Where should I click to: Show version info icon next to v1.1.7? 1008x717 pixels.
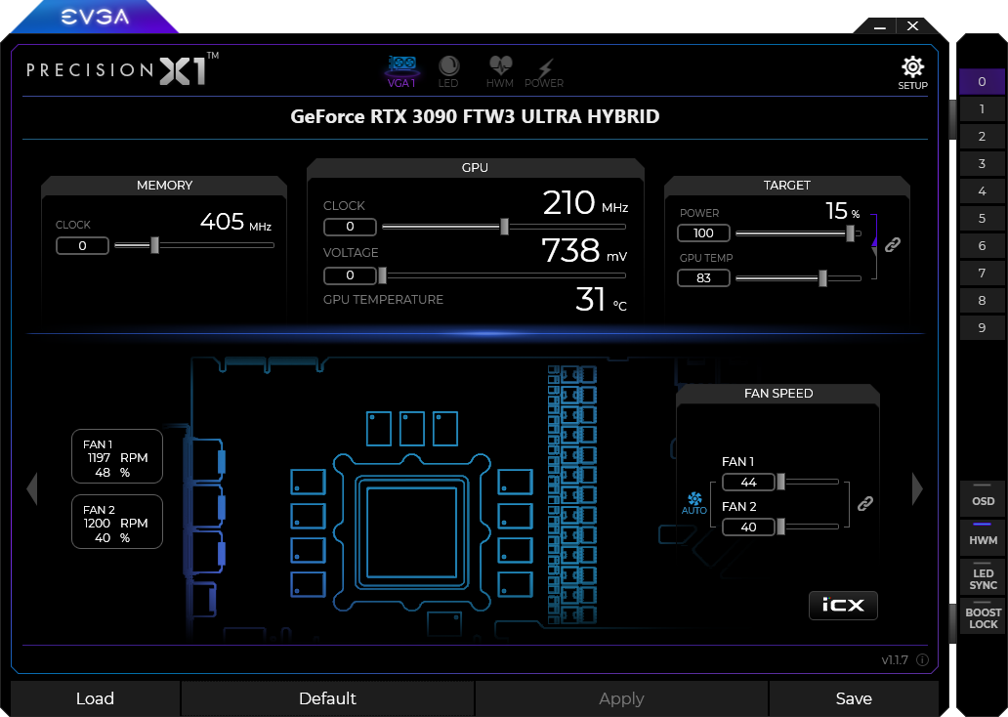click(x=922, y=659)
